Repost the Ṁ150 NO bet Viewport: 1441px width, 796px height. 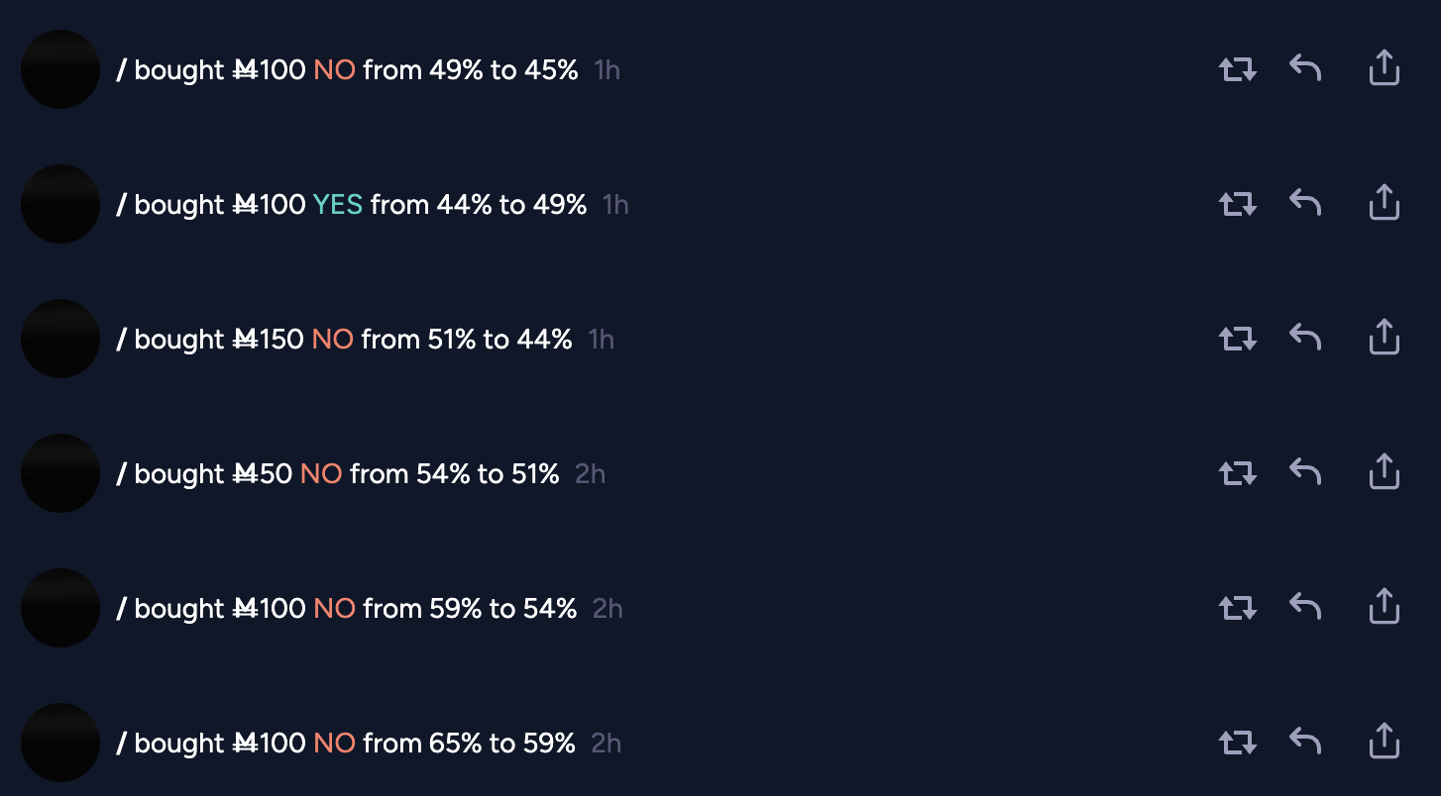coord(1237,339)
